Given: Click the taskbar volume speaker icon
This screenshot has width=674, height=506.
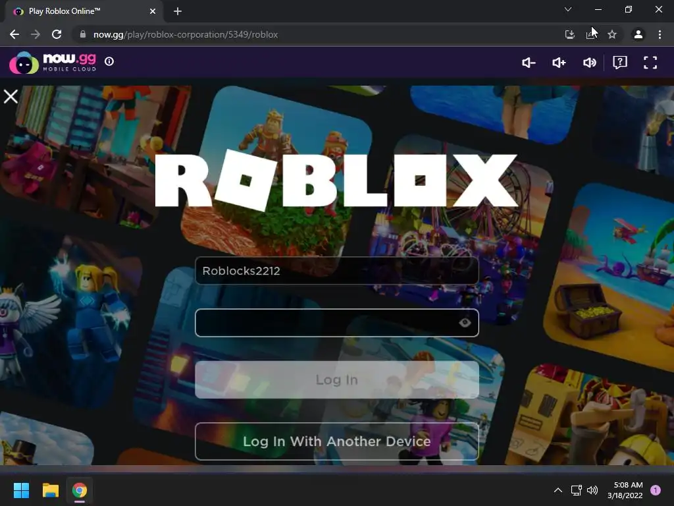Looking at the screenshot, I should [592, 490].
